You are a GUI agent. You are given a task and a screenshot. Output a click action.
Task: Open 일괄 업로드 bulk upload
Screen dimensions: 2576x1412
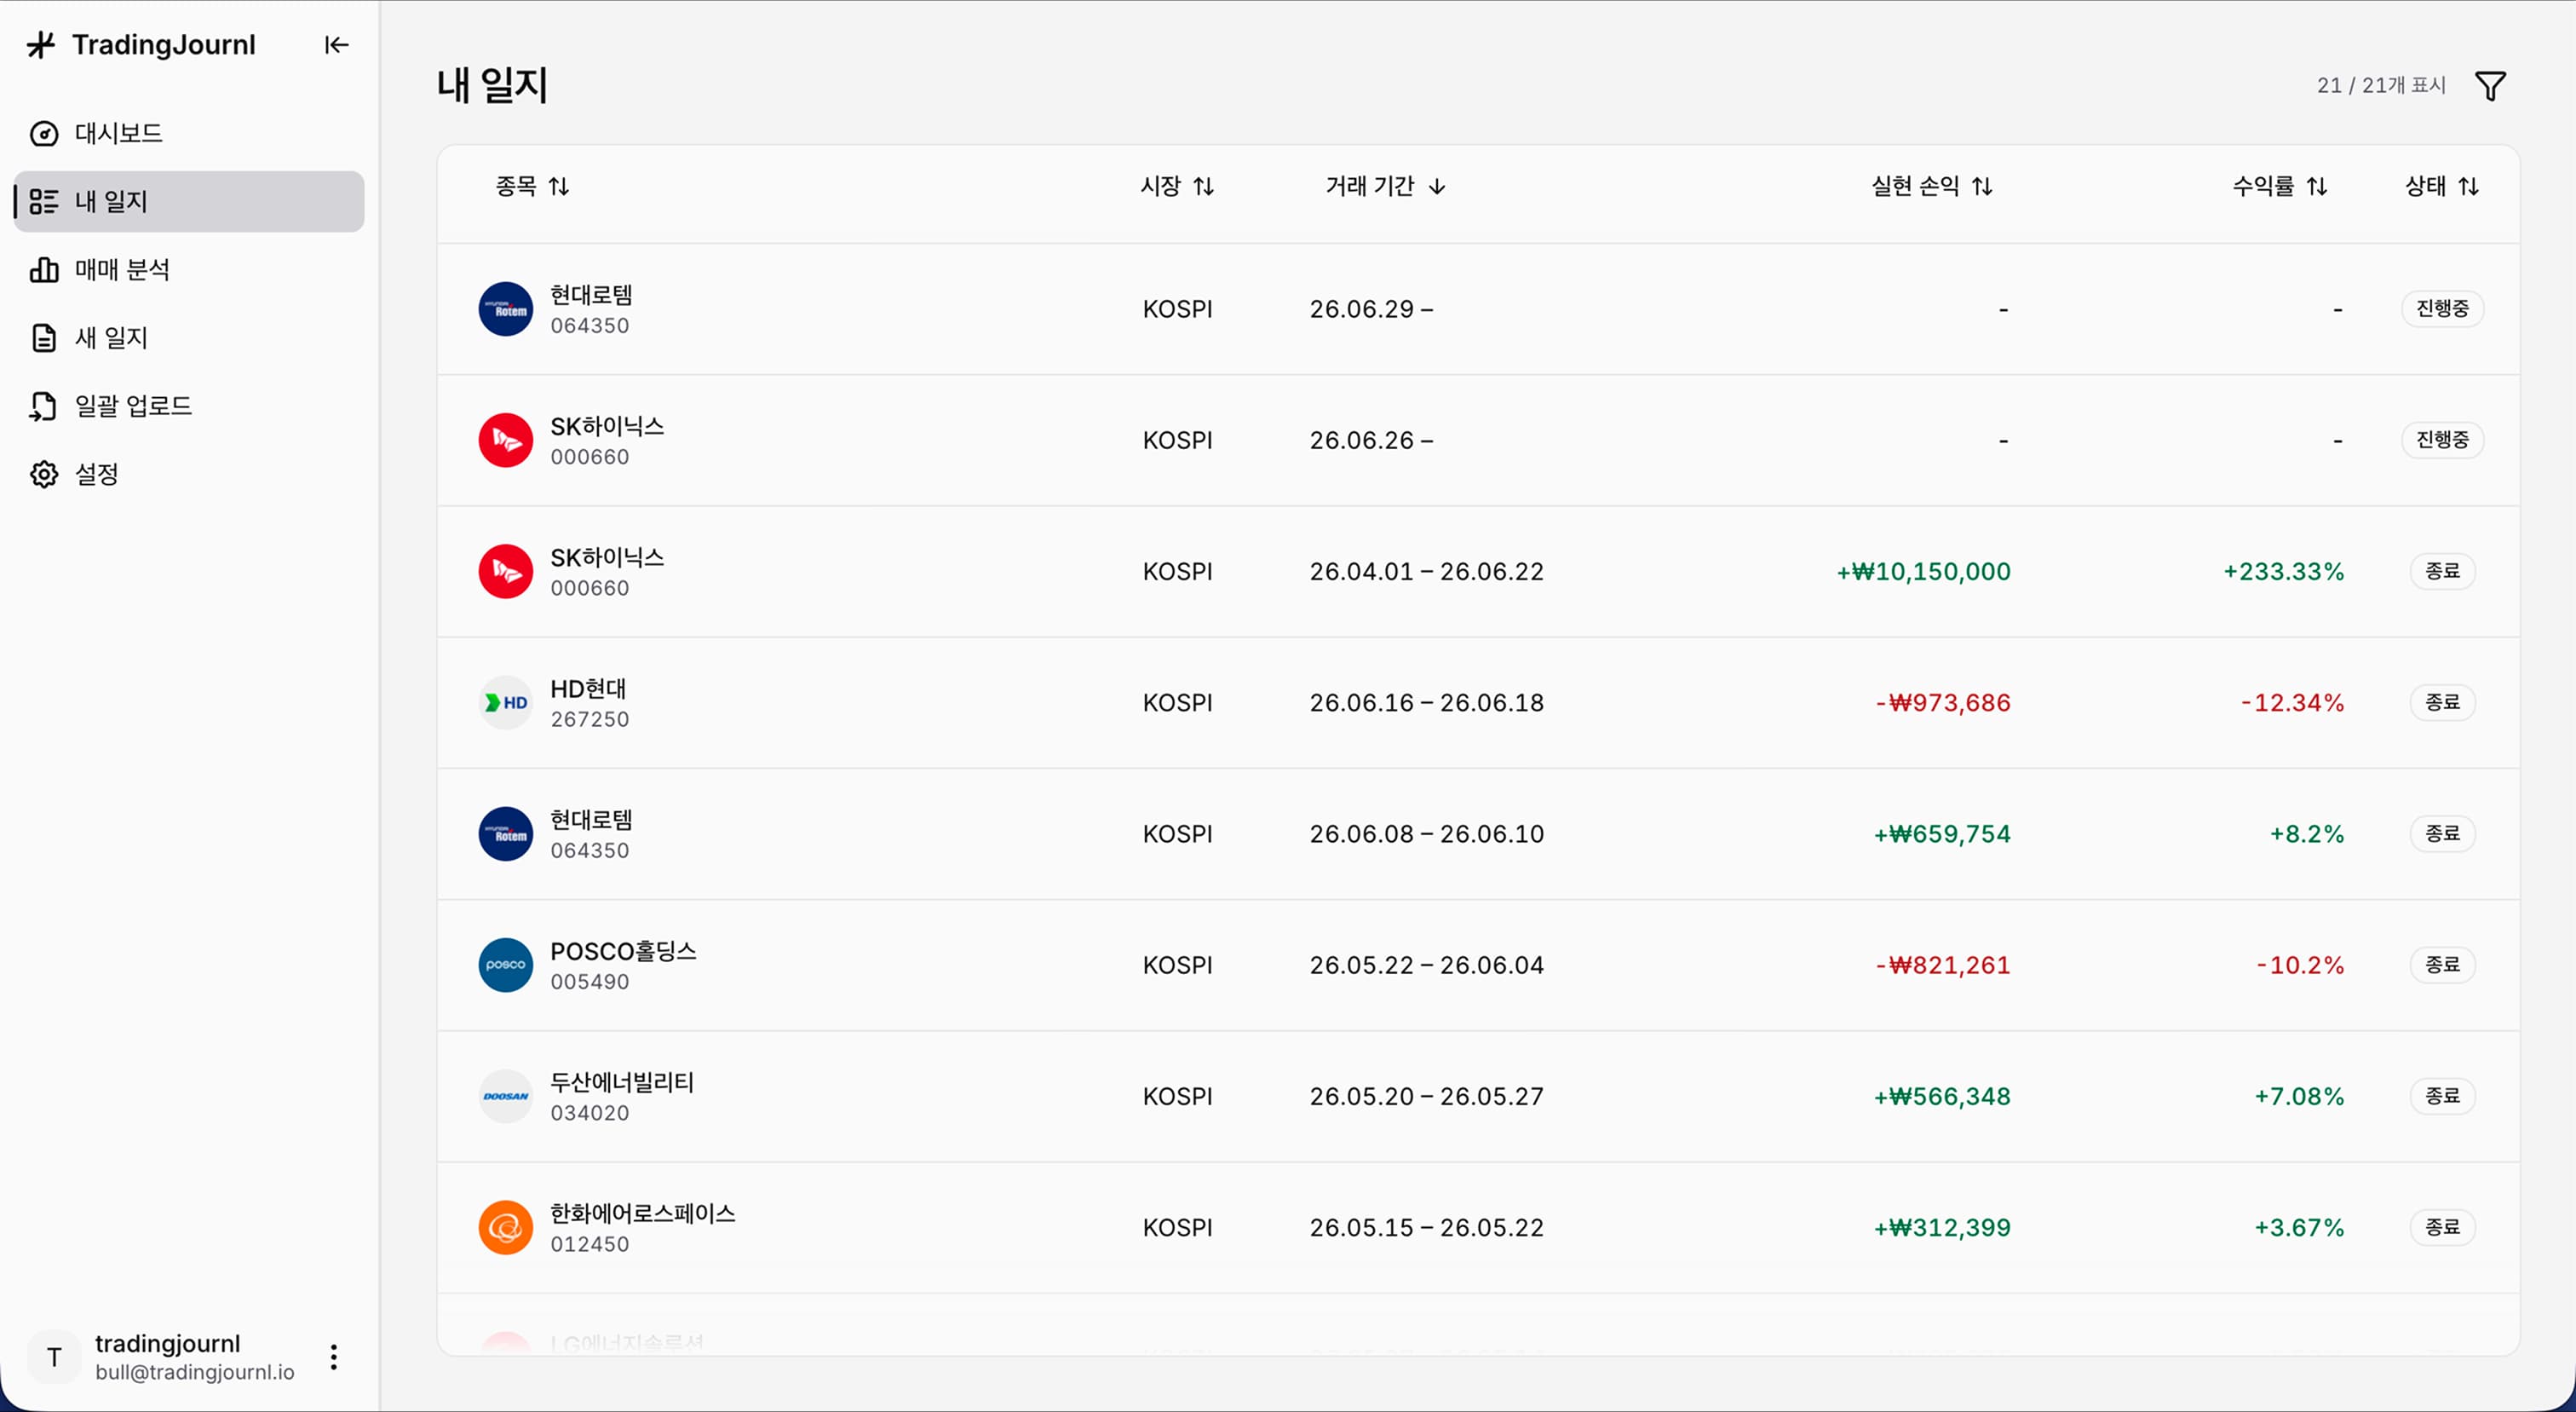pyautogui.click(x=189, y=406)
